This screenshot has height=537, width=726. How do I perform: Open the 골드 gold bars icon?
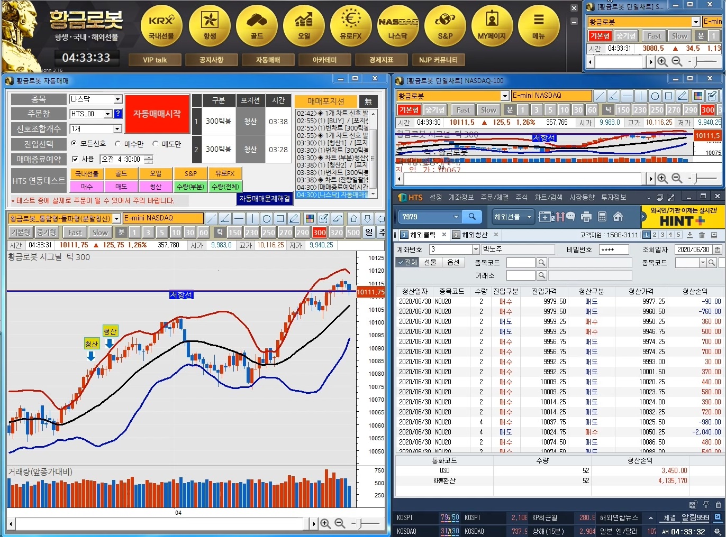[x=257, y=25]
